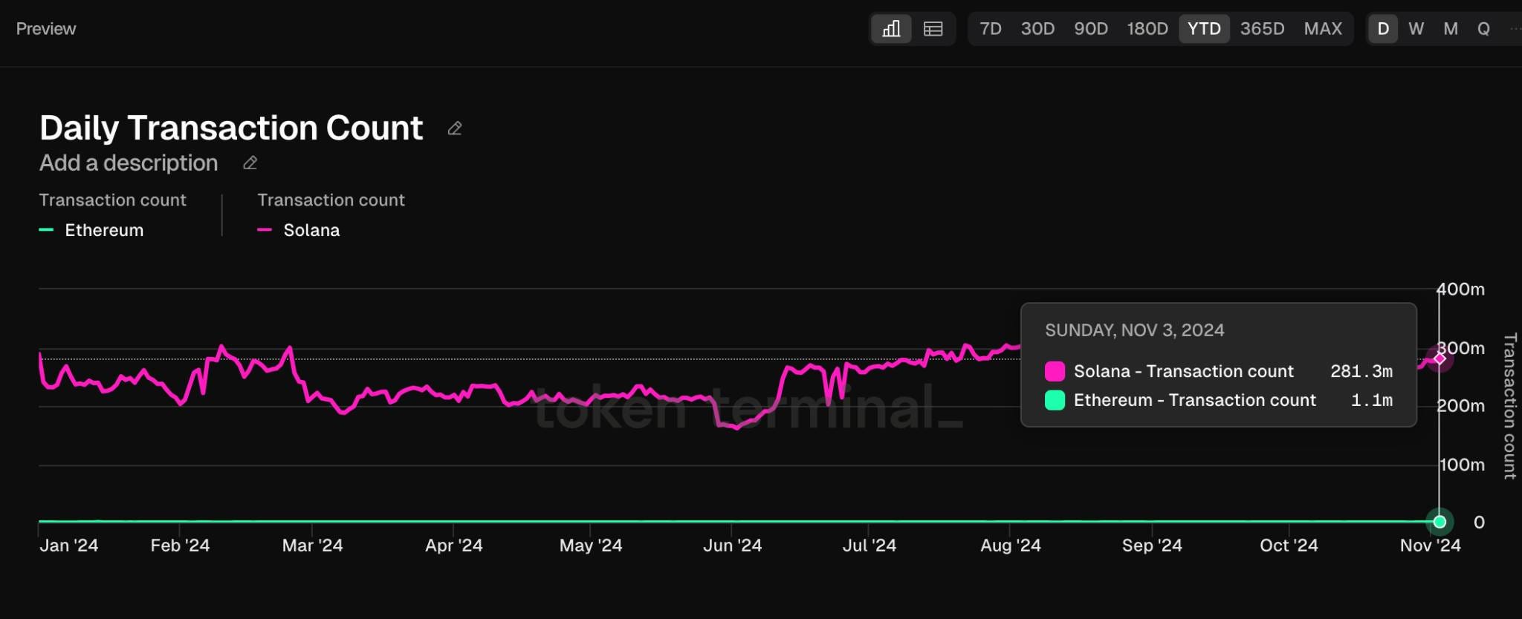Click the Jan '24 axis label
Viewport: 1522px width, 619px height.
pyautogui.click(x=68, y=546)
